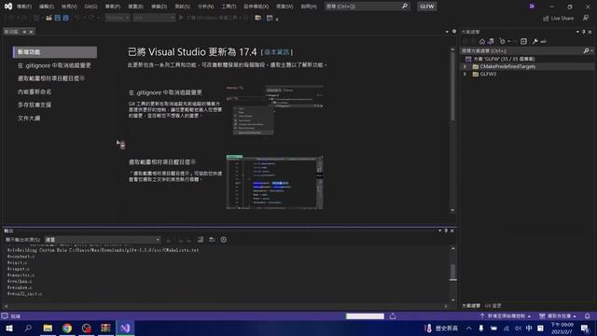The width and height of the screenshot is (597, 336).
Task: Open the solution configuration dropdown
Action: point(118,18)
